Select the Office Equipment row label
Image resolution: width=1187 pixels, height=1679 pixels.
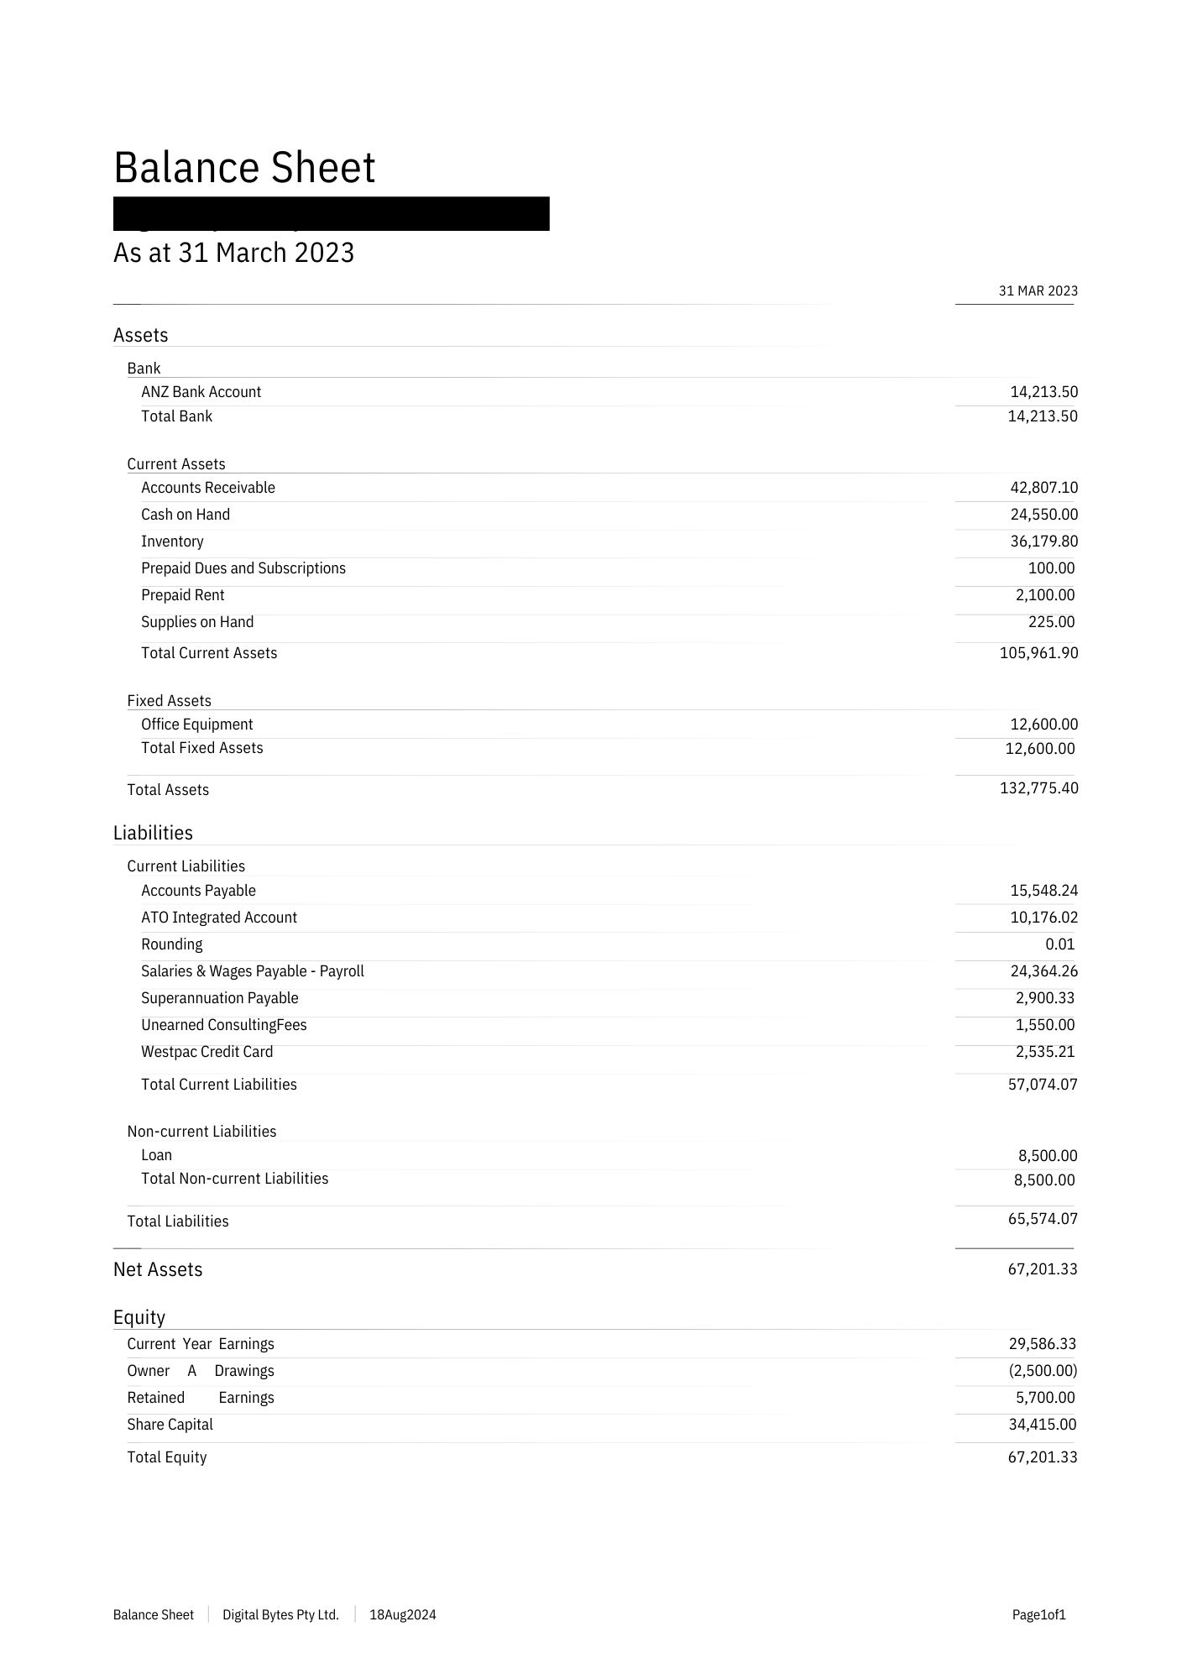pos(196,724)
